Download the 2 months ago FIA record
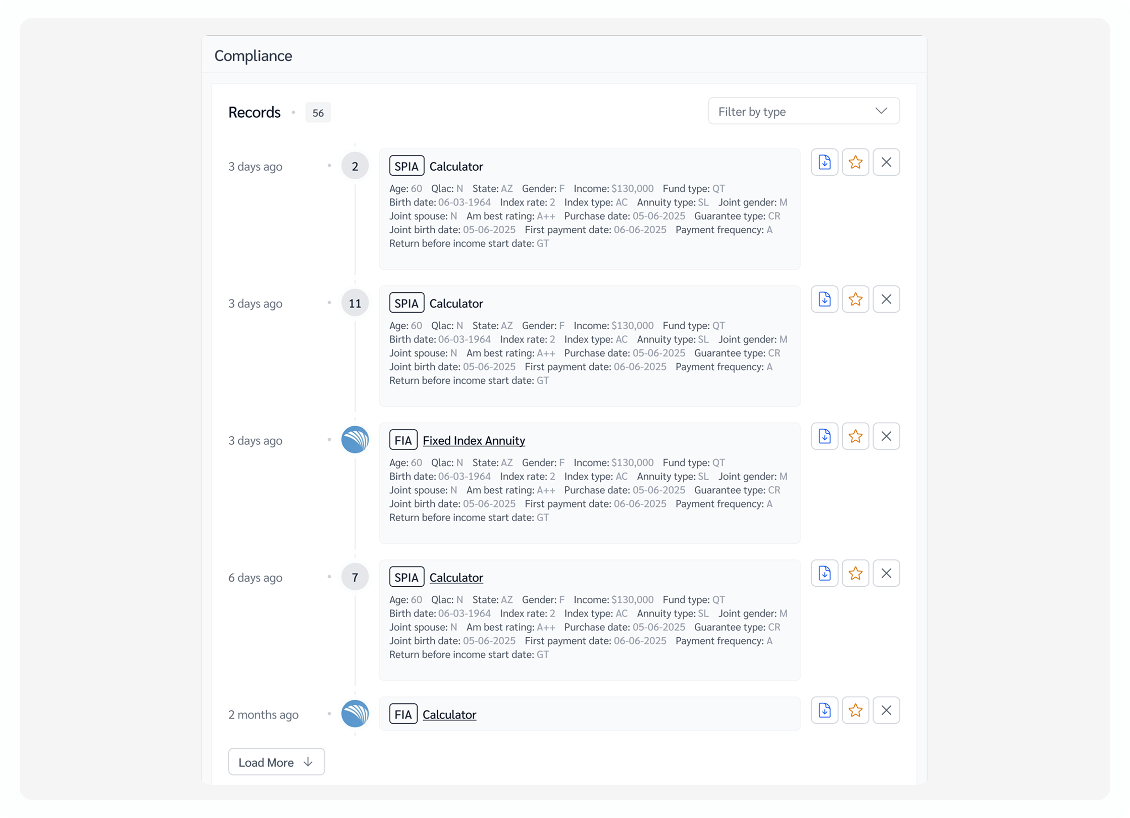 click(x=824, y=710)
